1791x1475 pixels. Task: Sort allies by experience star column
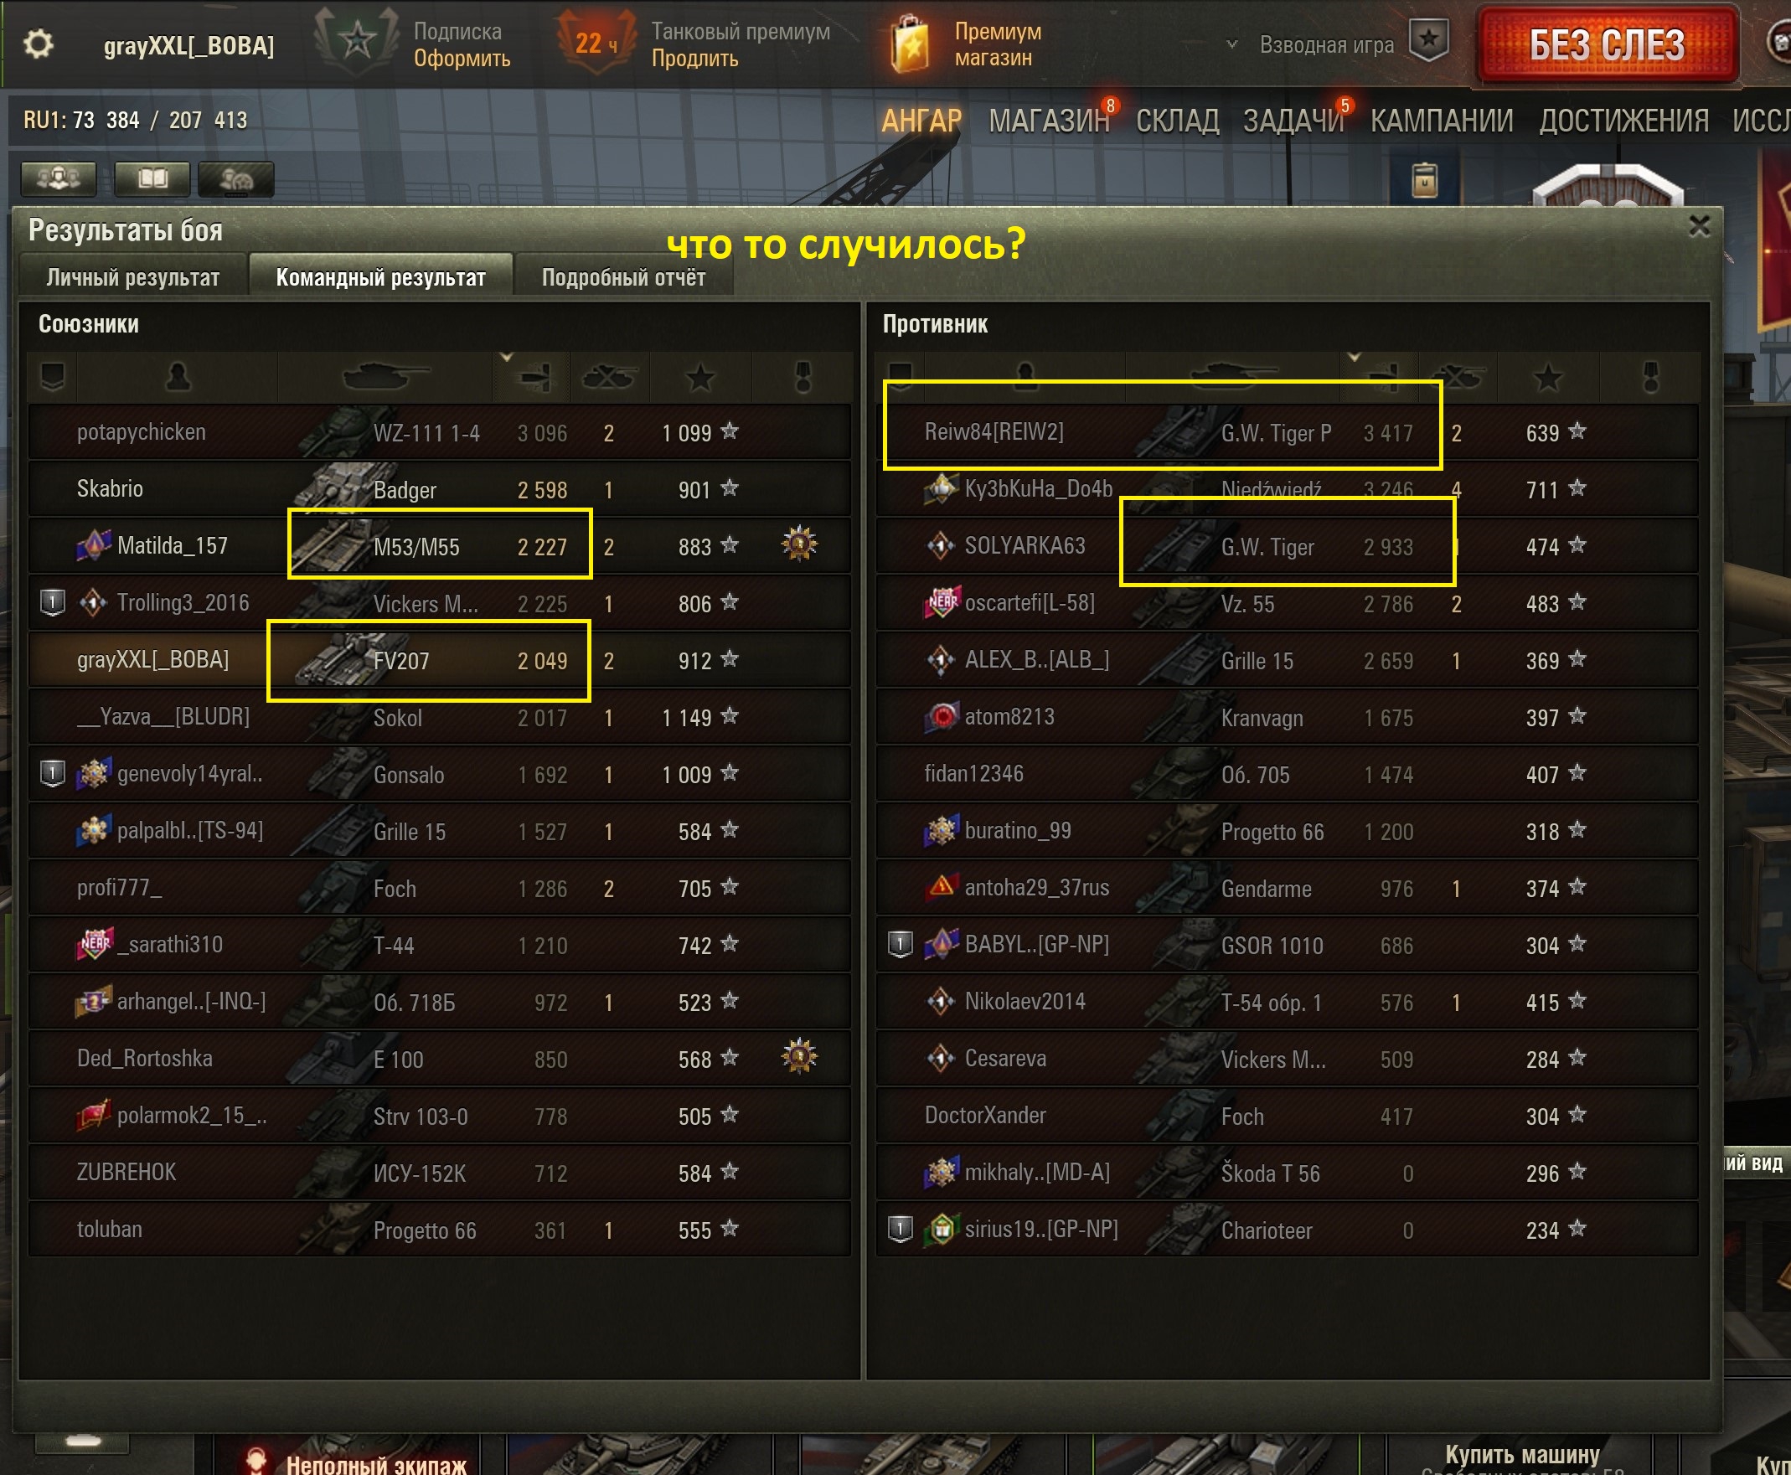point(701,377)
